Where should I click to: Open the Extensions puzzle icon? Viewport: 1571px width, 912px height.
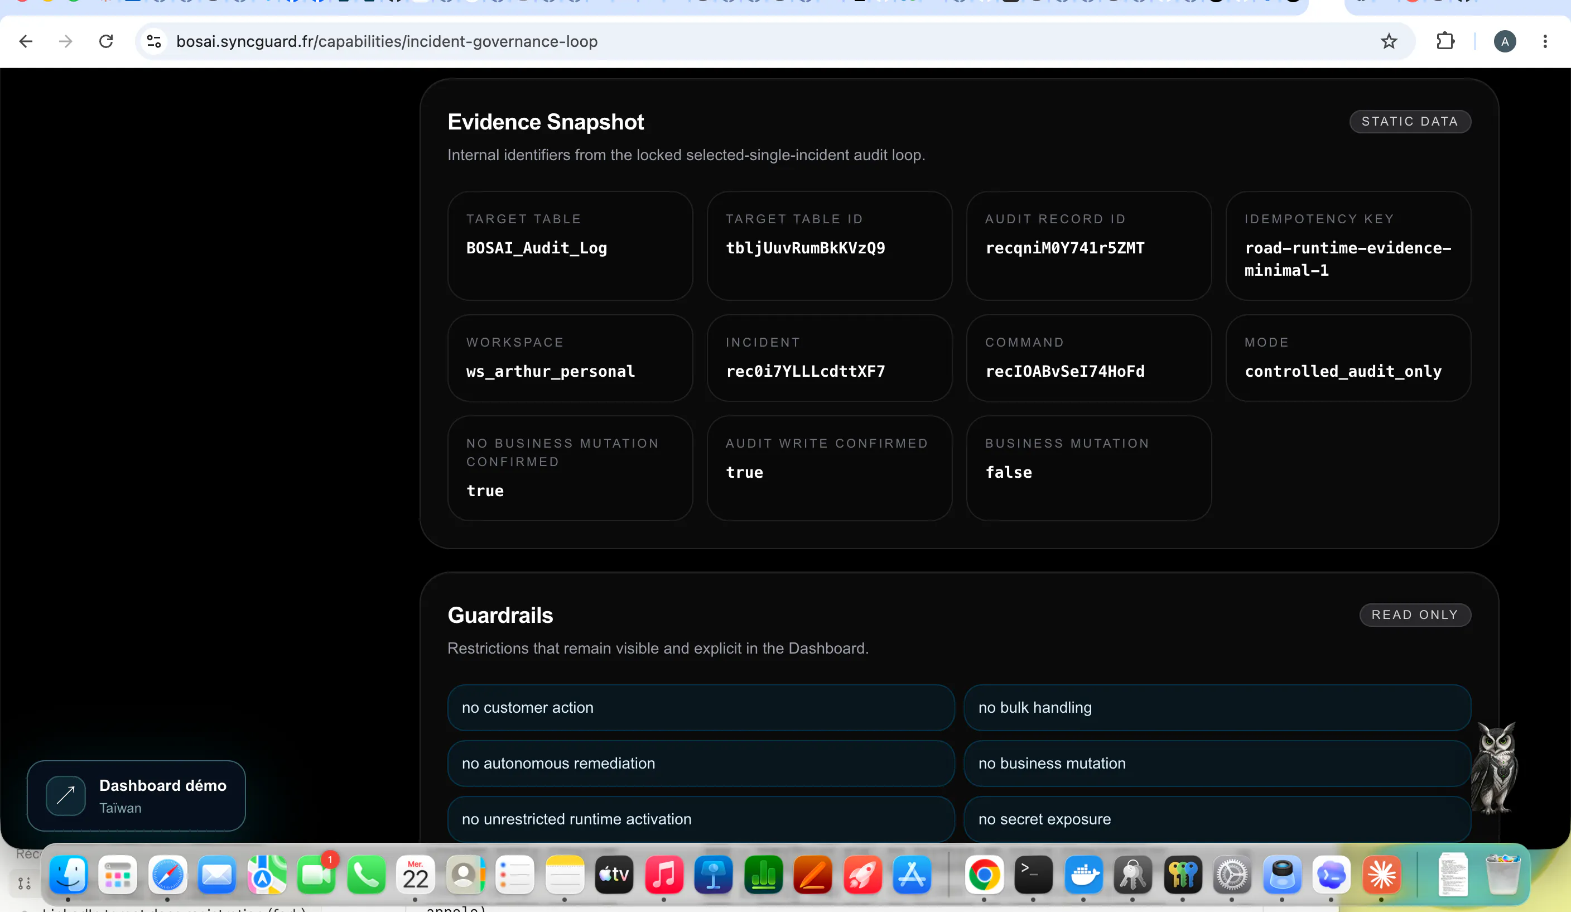[x=1445, y=42]
